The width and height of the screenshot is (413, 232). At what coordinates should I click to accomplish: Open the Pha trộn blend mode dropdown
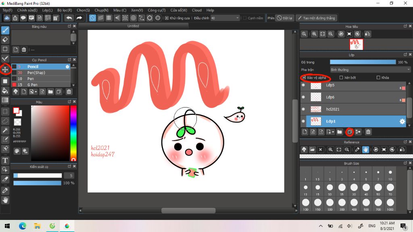[x=370, y=70]
